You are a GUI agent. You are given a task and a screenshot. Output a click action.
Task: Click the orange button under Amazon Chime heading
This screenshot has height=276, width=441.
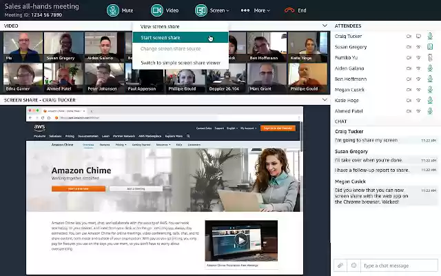[78, 188]
